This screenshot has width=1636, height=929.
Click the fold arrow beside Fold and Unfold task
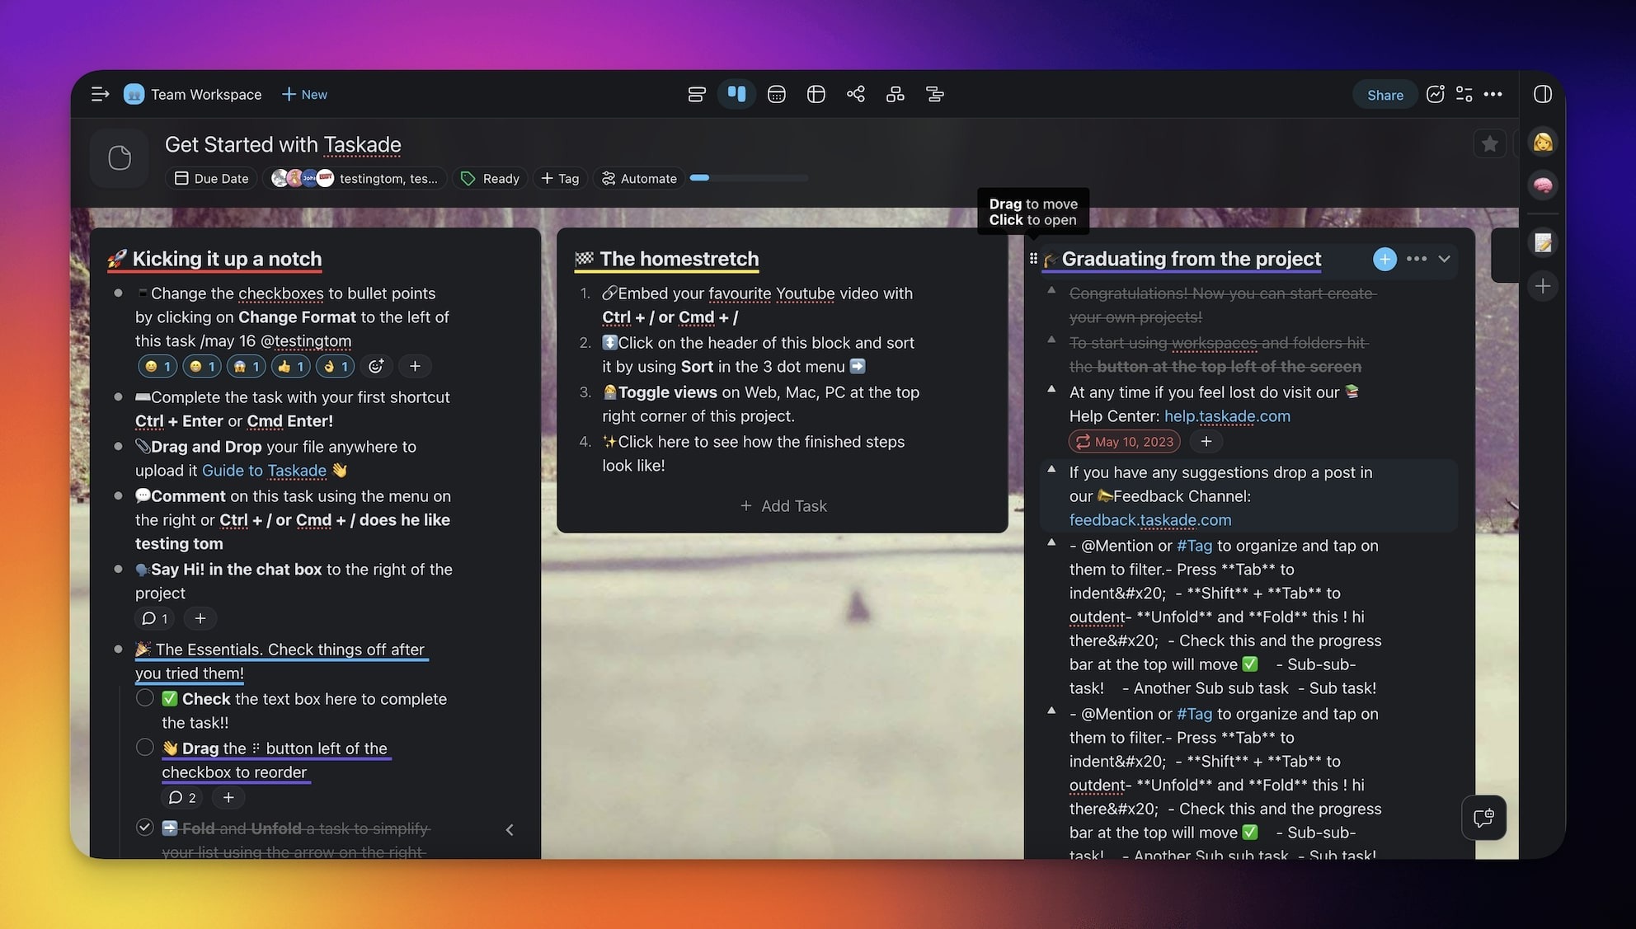click(x=510, y=829)
